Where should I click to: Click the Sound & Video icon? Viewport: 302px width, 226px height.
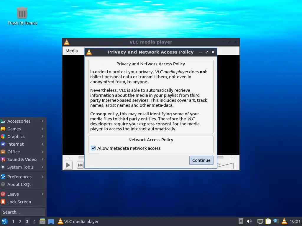click(3, 159)
